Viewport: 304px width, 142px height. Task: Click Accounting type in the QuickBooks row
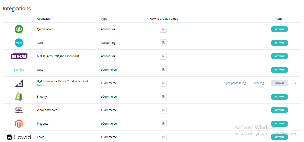point(108,29)
